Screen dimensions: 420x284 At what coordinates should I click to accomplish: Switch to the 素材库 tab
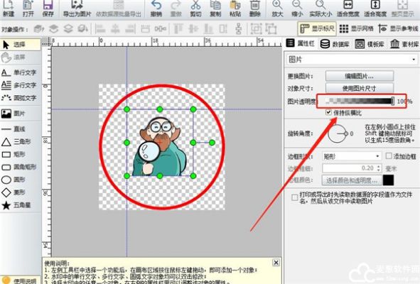pos(404,43)
